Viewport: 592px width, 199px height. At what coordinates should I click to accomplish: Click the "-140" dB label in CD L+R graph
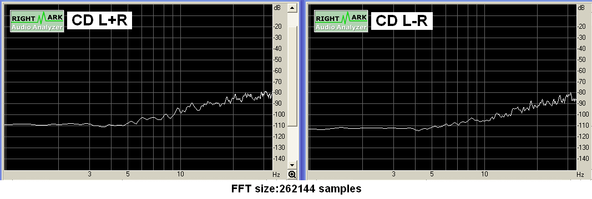[x=280, y=159]
